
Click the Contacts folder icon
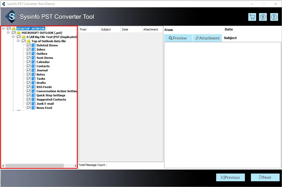[x=33, y=66]
